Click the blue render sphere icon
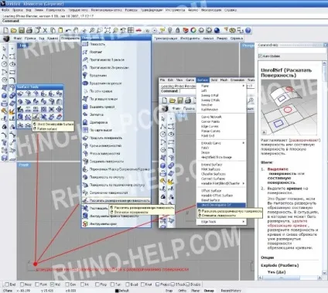 click(217, 30)
